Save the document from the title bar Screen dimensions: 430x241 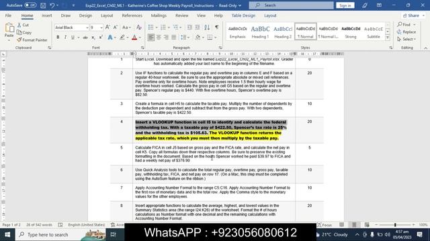[x=43, y=5]
